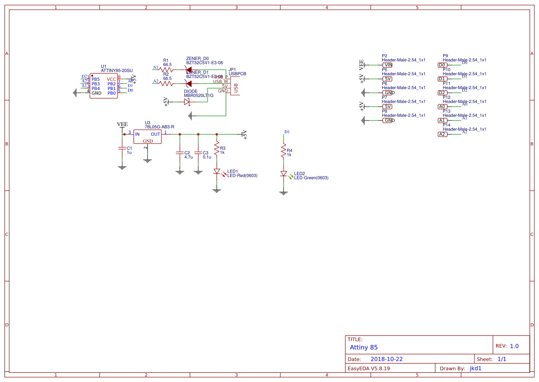Click the 78L05G voltage regulator U3
539x382 pixels.
click(148, 137)
